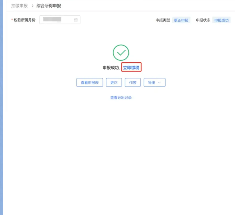Open the 导出 export dropdown
This screenshot has width=235, height=215.
(154, 82)
